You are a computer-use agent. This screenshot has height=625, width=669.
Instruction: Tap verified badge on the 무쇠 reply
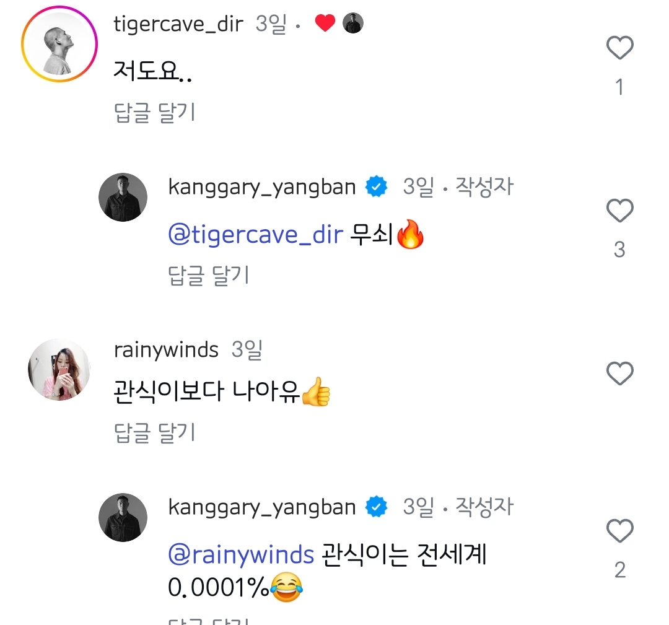coord(377,186)
